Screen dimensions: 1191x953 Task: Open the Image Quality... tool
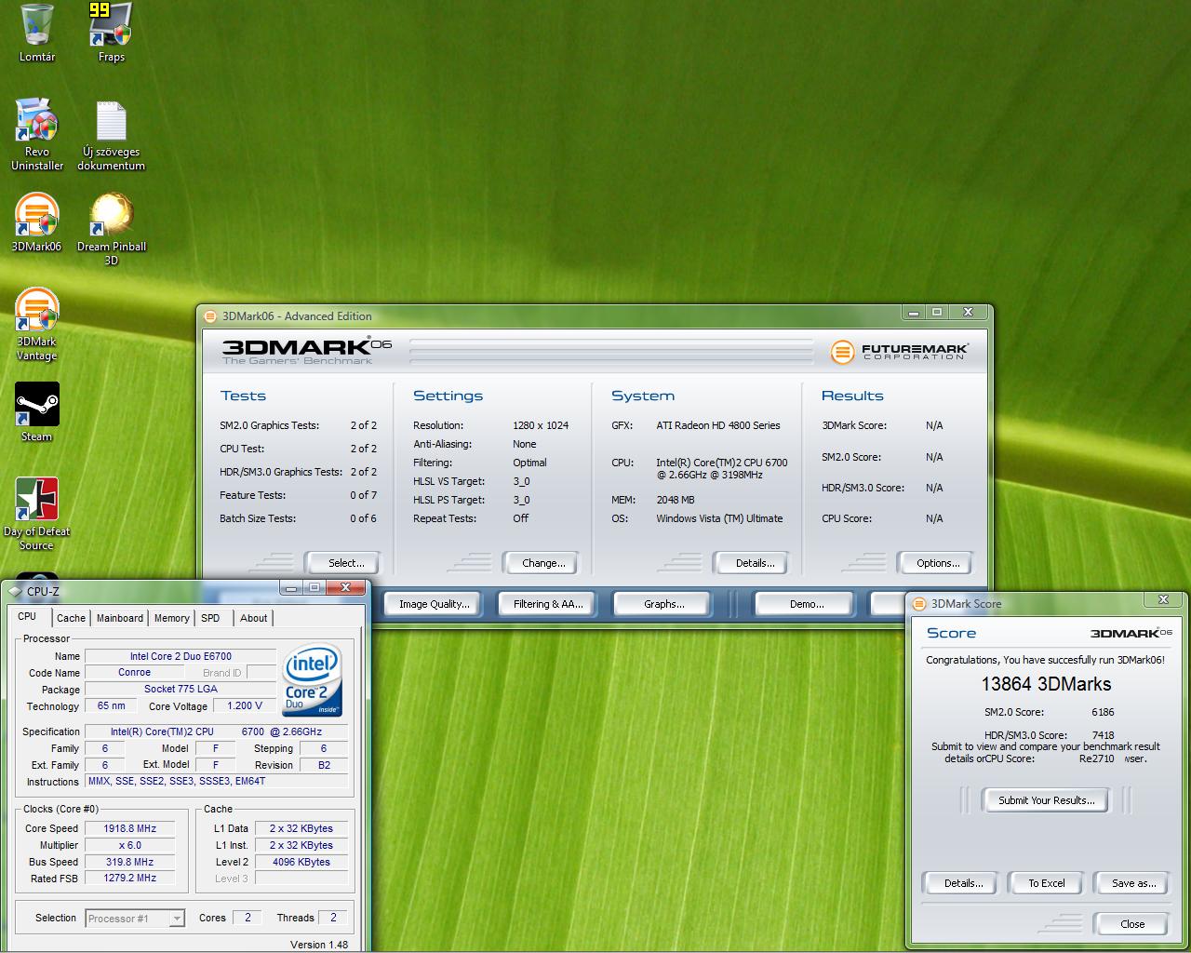434,604
